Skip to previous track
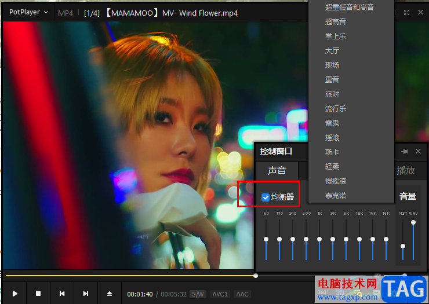The height and width of the screenshot is (304, 429). click(x=62, y=294)
